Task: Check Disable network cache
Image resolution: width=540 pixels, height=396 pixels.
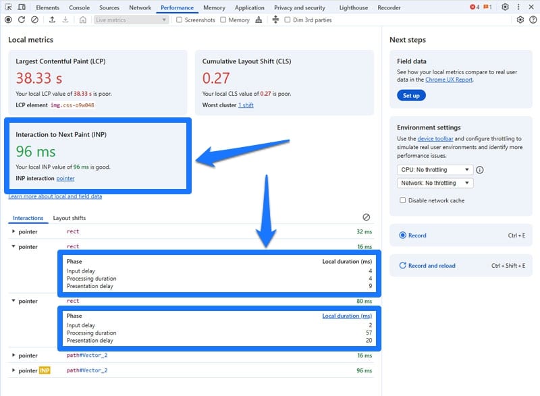Action: 402,200
